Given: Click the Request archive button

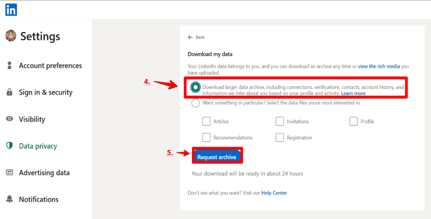Looking at the screenshot, I should click(217, 155).
